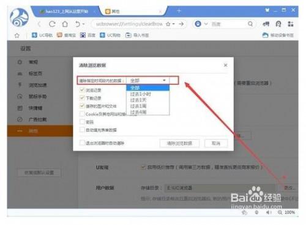Image resolution: width=306 pixels, height=225 pixels.
Task: Bookmark page with address bar star
Action: coord(168,24)
